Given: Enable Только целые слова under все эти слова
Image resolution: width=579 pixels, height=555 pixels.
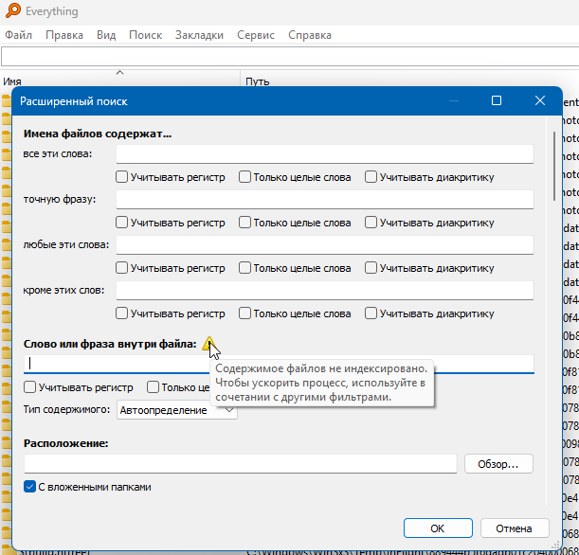Looking at the screenshot, I should 244,177.
